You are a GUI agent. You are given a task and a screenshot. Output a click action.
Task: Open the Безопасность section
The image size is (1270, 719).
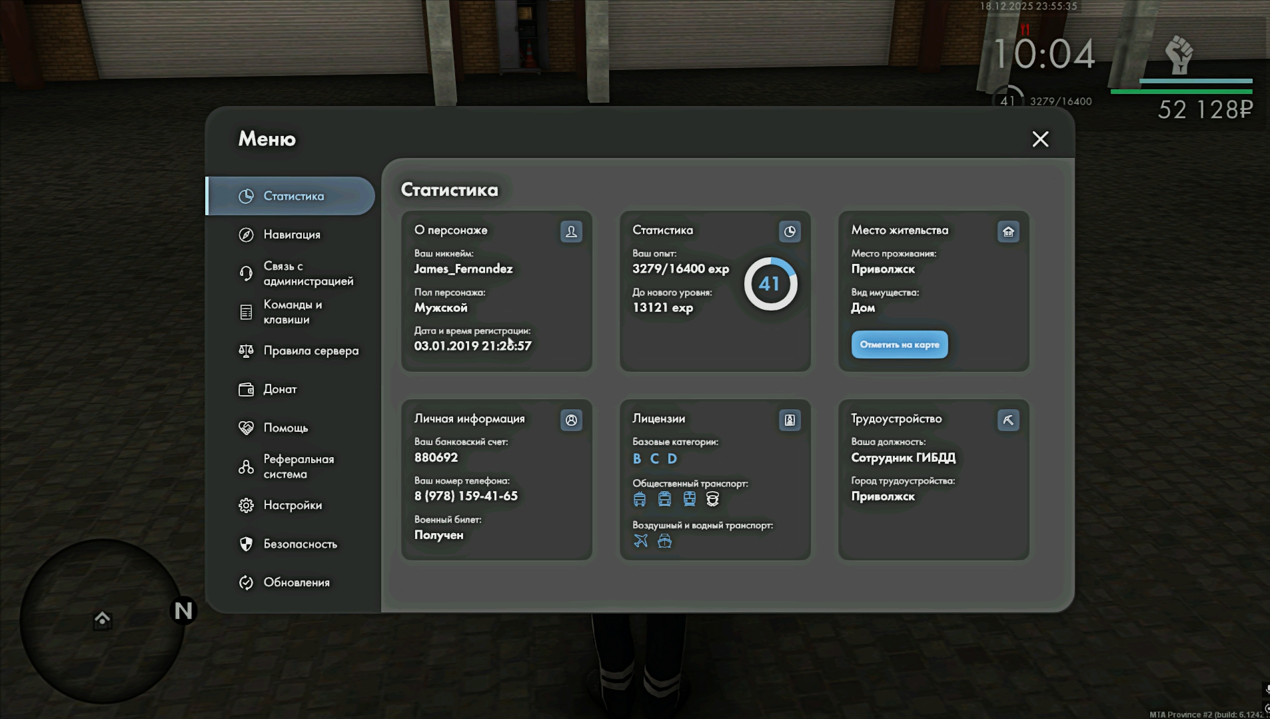click(300, 544)
